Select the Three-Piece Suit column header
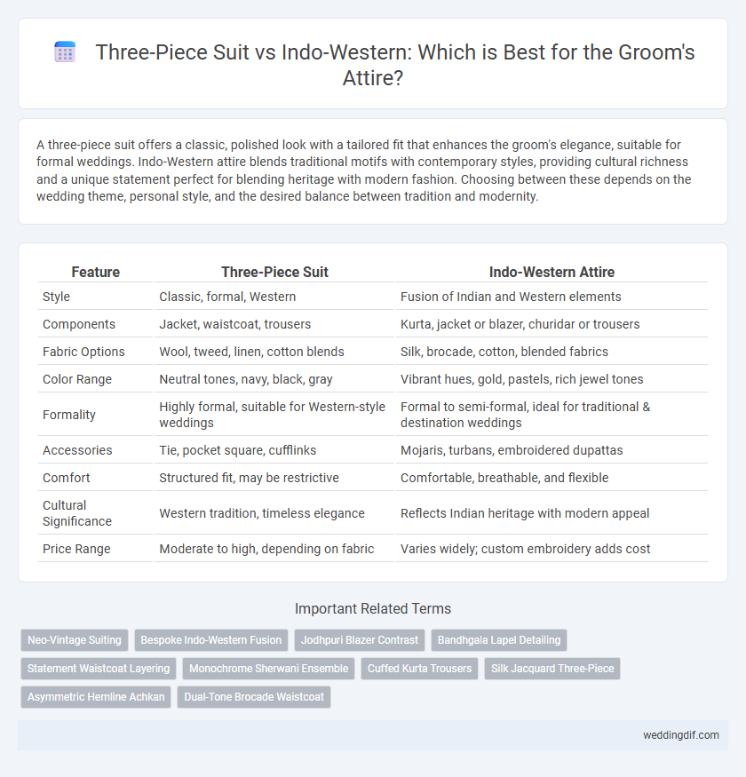The height and width of the screenshot is (777, 746). pyautogui.click(x=274, y=272)
